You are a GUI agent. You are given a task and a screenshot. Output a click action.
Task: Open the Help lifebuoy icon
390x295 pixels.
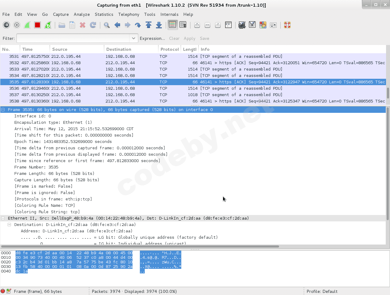tap(287, 25)
